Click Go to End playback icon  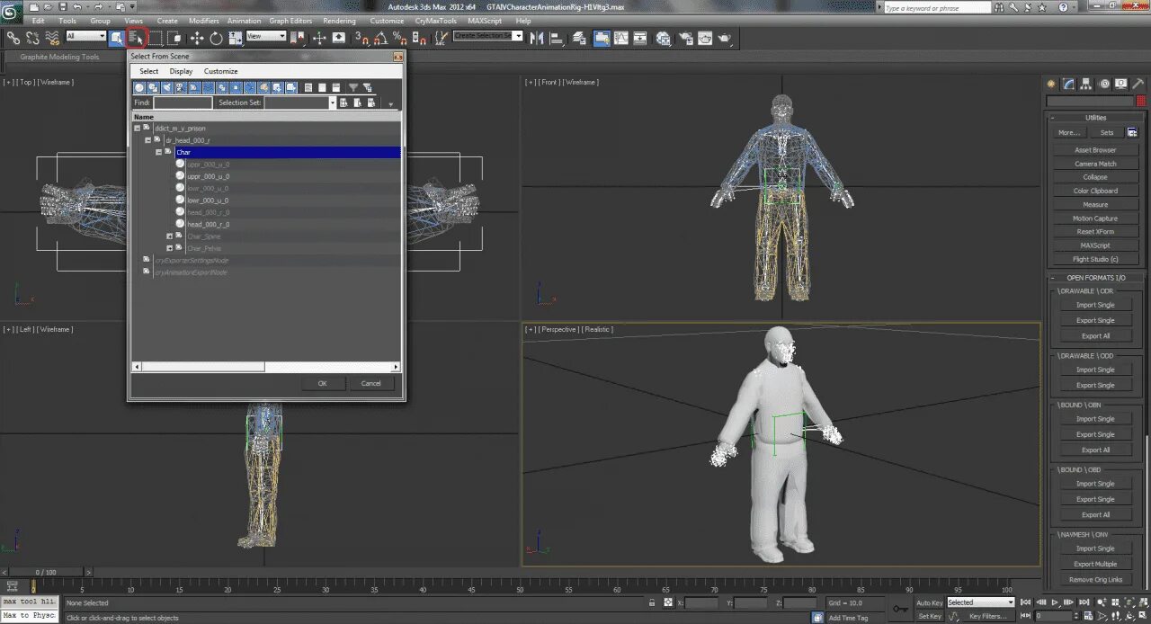click(x=1084, y=602)
